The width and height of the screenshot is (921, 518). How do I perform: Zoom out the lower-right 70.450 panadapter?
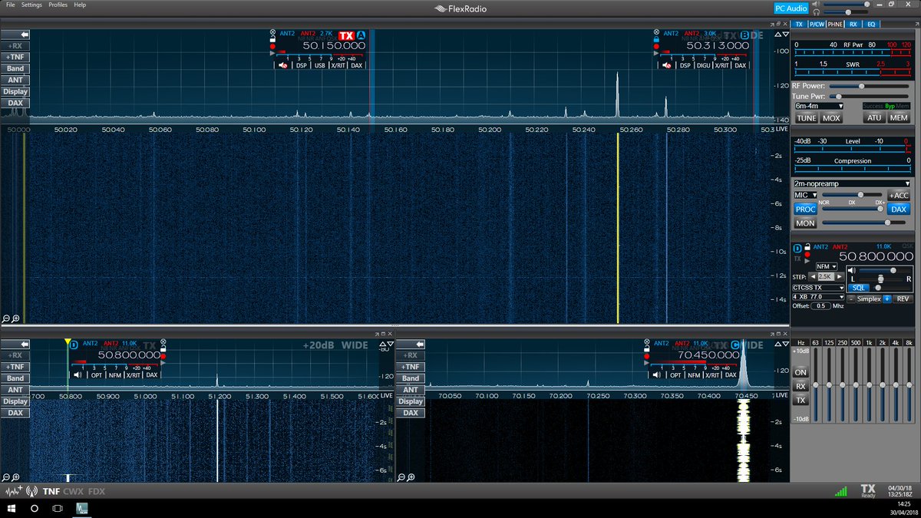coord(401,477)
